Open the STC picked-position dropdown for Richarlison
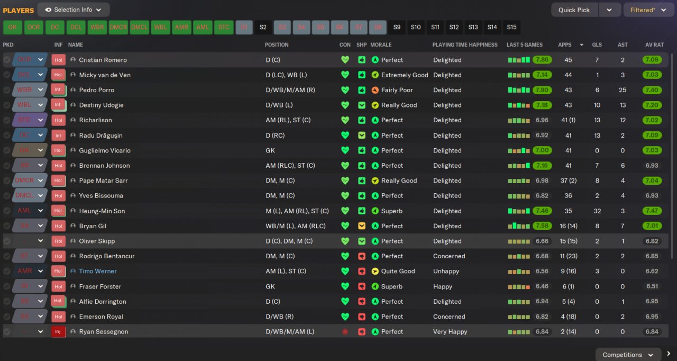677x361 pixels. (x=30, y=120)
